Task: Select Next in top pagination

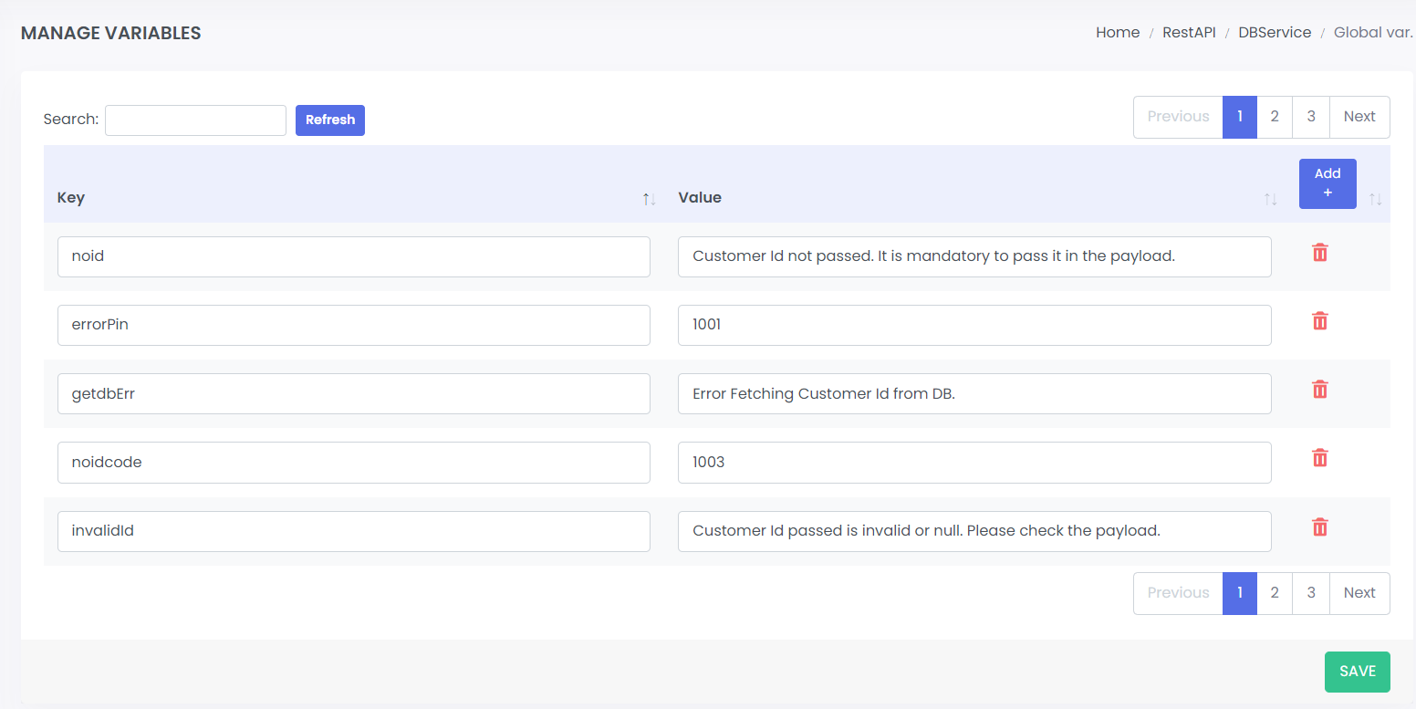Action: click(1359, 117)
